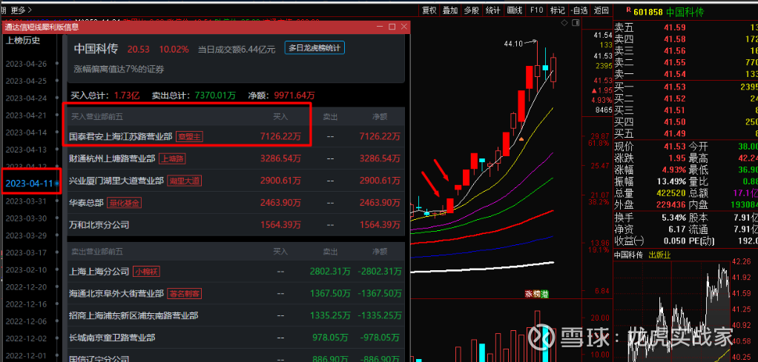Select date 2023-04-13 in history list
The width and height of the screenshot is (758, 362).
pos(26,149)
